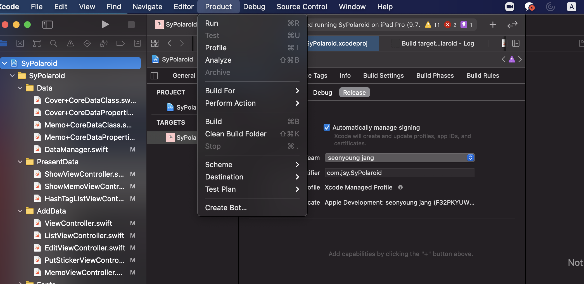The width and height of the screenshot is (584, 284).
Task: Open the Symbol navigator
Action: [37, 43]
